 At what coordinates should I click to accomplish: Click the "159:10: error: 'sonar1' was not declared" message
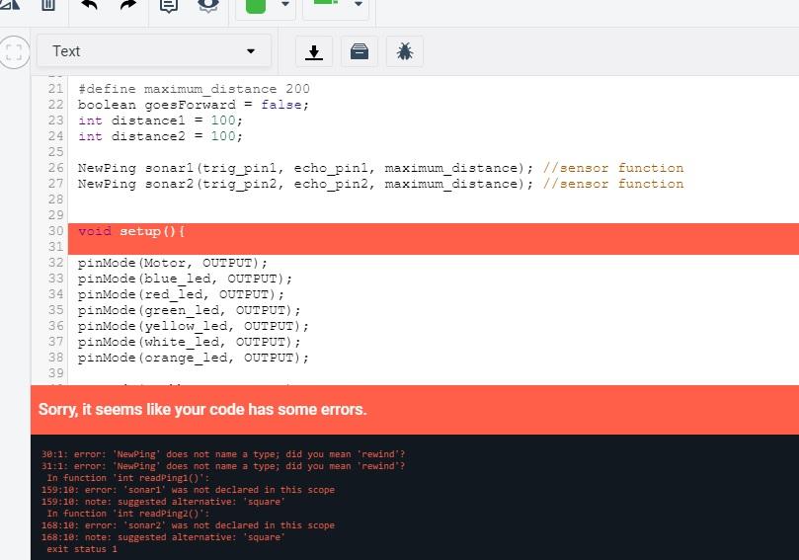(188, 490)
